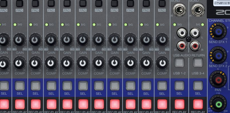Tap the LCD display screen
Image resolution: width=230 pixels, height=113 pixels.
[222, 3]
